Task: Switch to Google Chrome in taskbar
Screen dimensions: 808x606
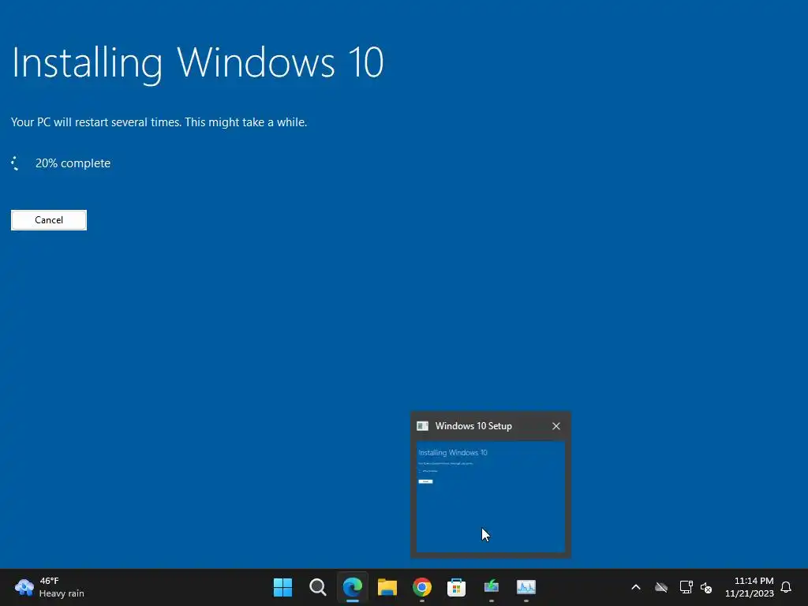Action: [422, 587]
